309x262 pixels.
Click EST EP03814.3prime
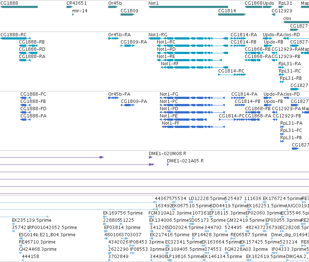tap(106, 231)
